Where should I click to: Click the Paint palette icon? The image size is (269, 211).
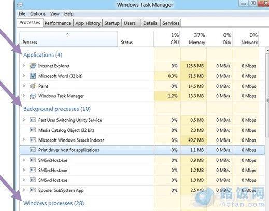(x=33, y=86)
